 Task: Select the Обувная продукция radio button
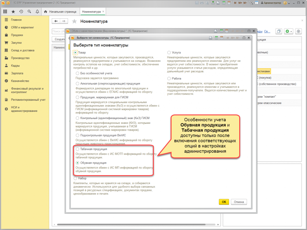coord(78,163)
